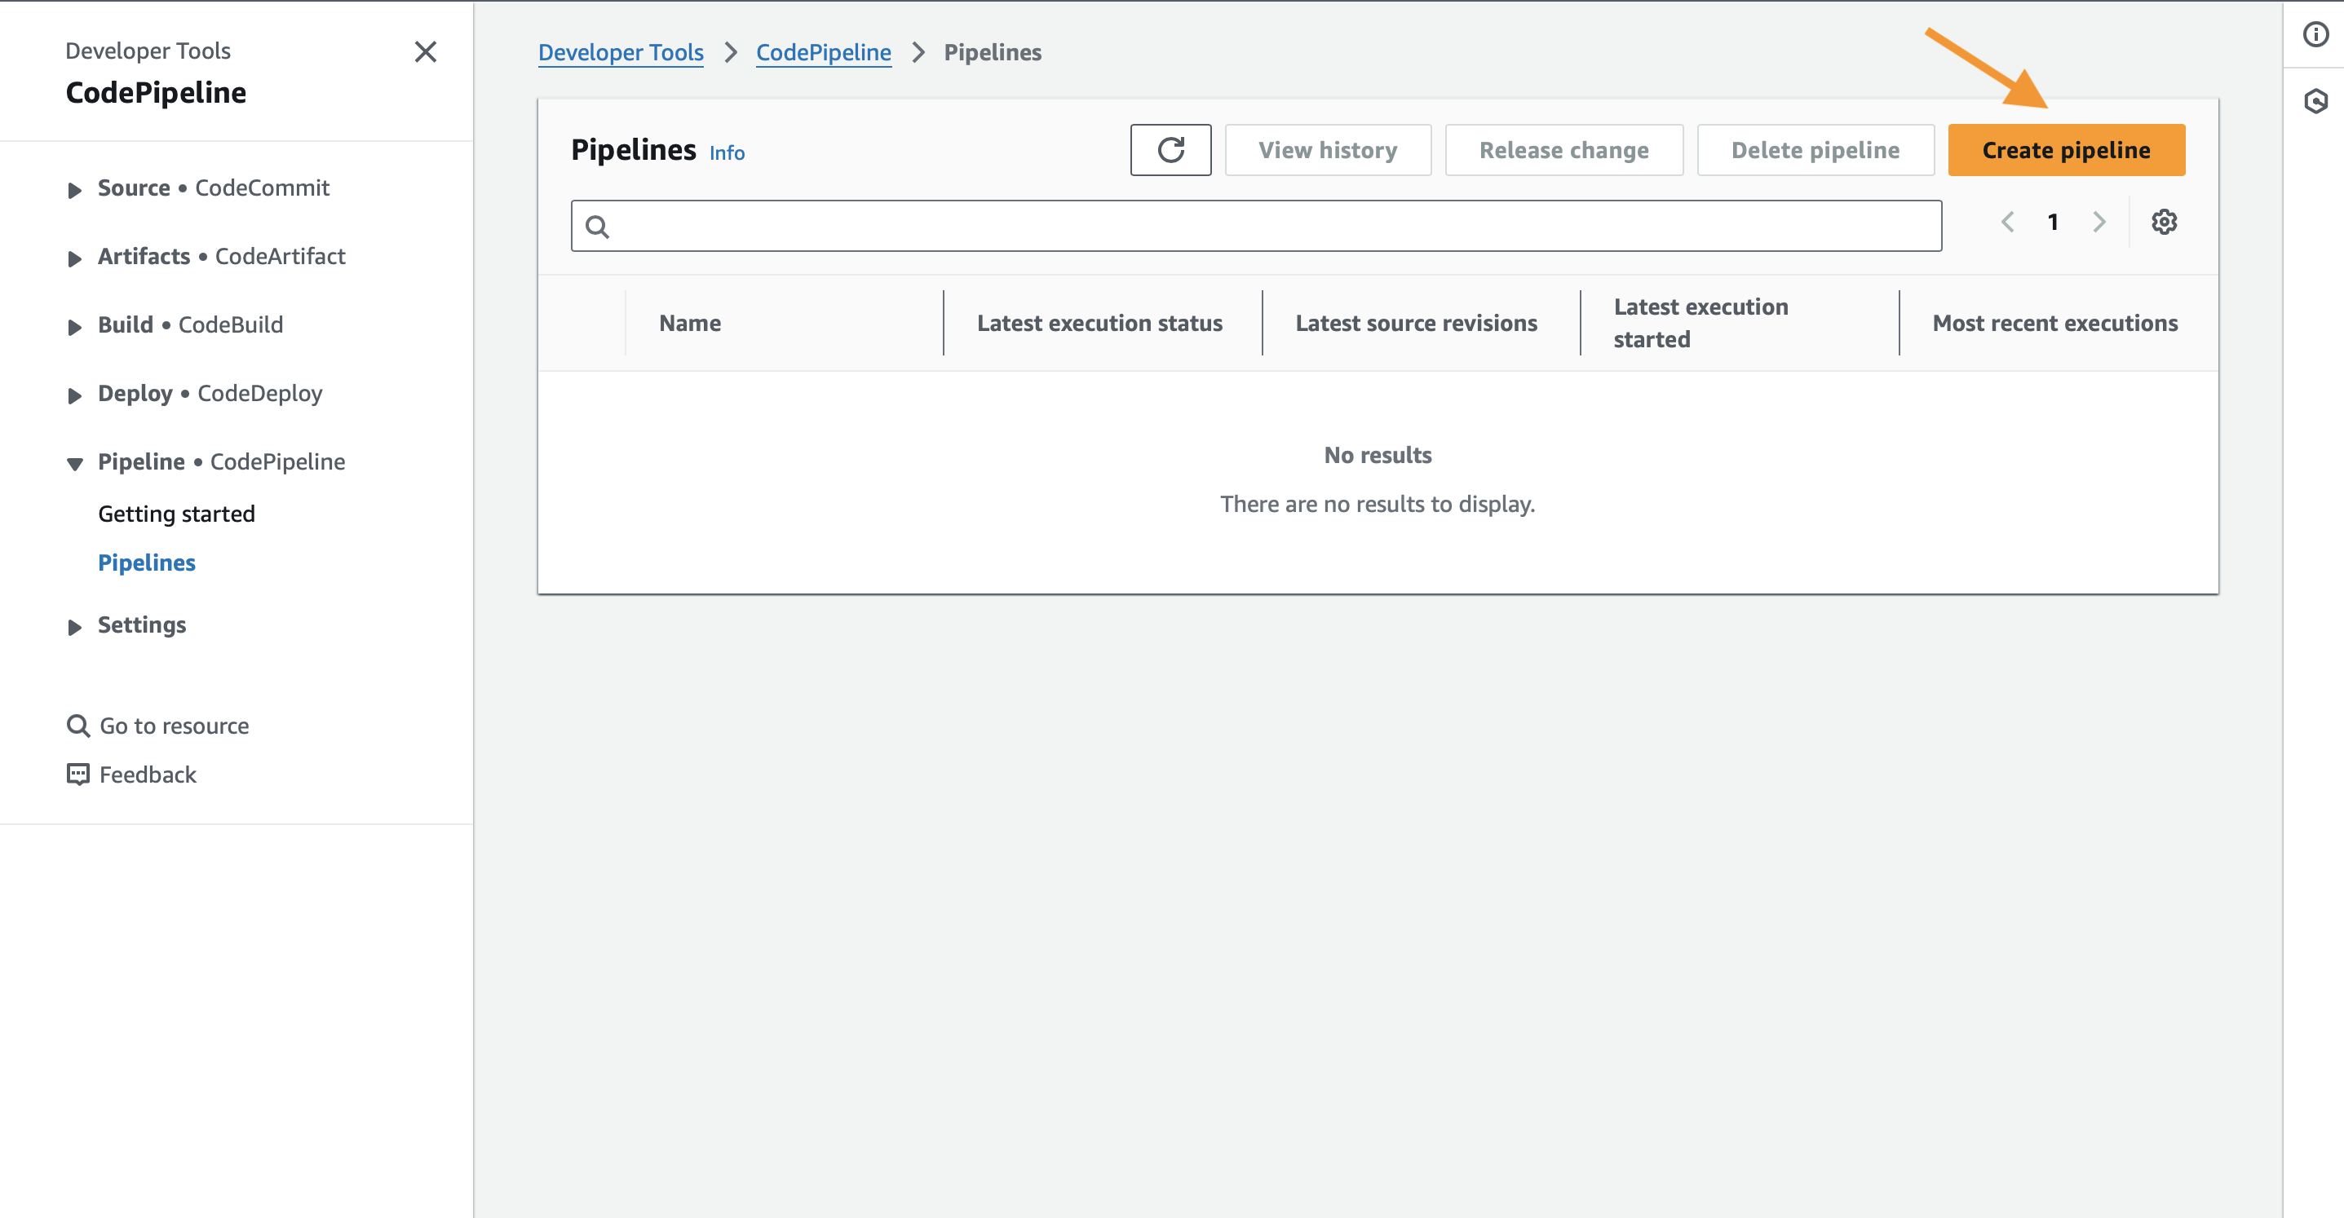Image resolution: width=2344 pixels, height=1218 pixels.
Task: Focus the pipelines search field
Action: pyautogui.click(x=1256, y=226)
